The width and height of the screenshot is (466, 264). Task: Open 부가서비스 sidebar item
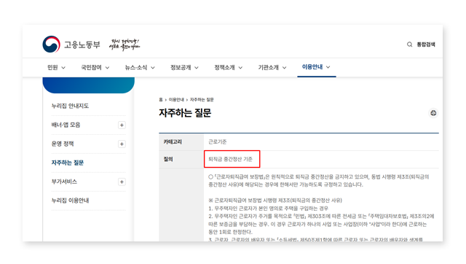tap(64, 182)
